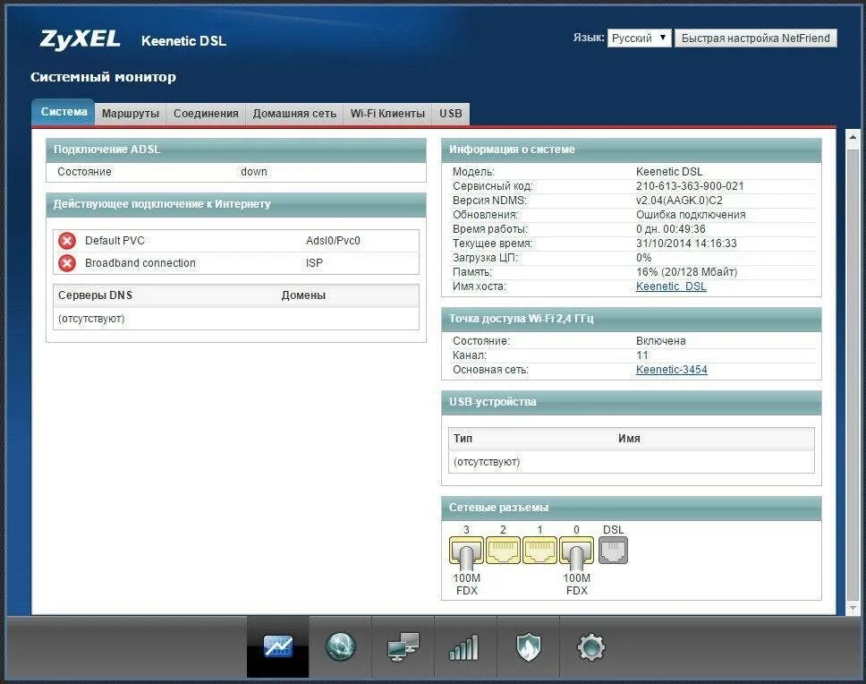
Task: Click the red error icon beside Default PVC
Action: [x=67, y=241]
